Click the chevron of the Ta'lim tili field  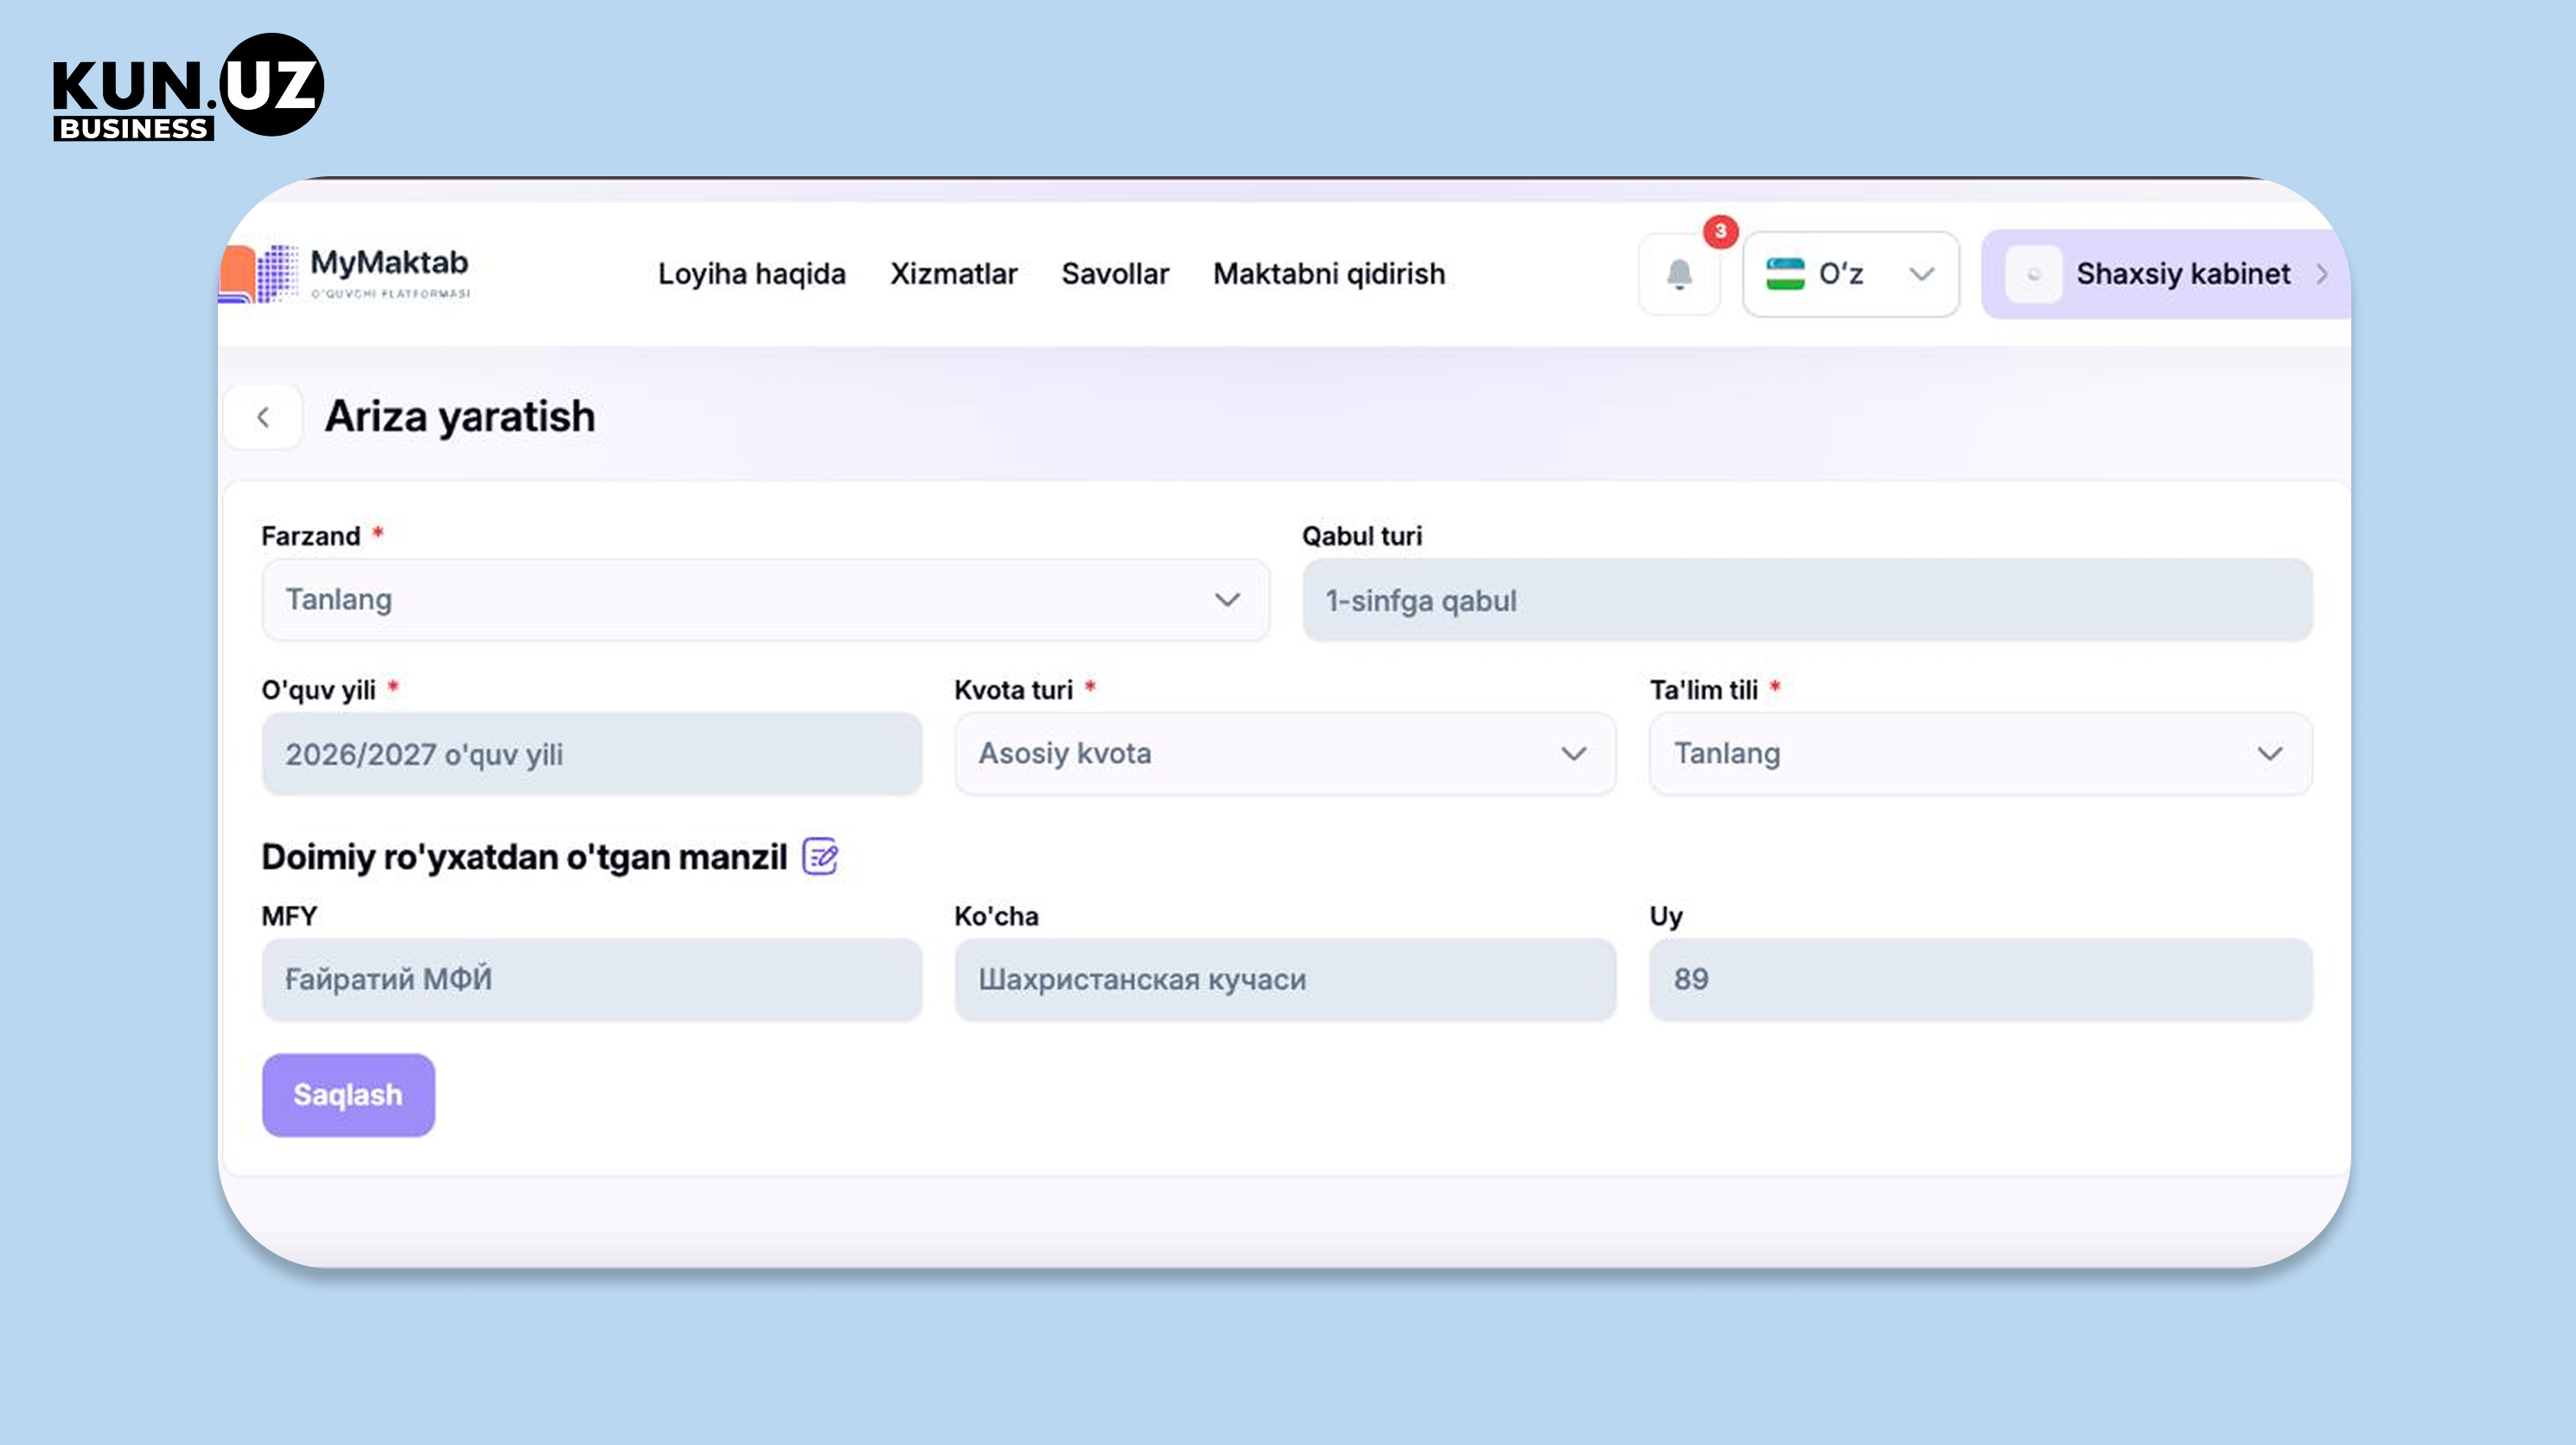point(2270,754)
